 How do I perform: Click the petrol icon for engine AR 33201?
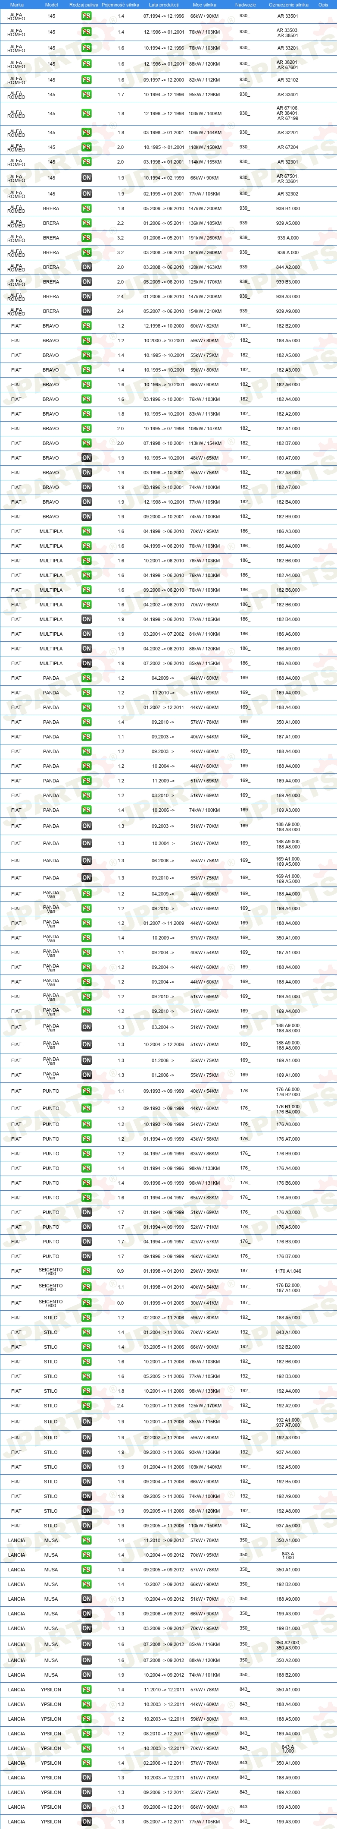click(86, 47)
